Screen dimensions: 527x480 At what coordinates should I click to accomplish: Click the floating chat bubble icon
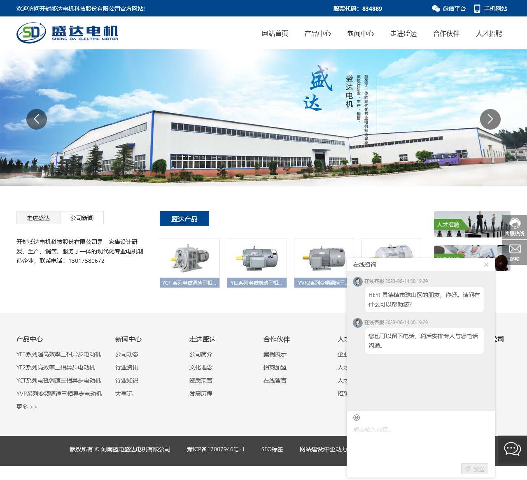[x=513, y=449]
